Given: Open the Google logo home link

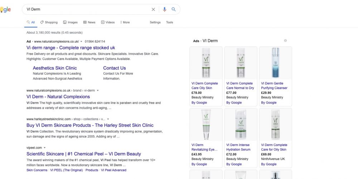Looking at the screenshot, I should (x=5, y=10).
